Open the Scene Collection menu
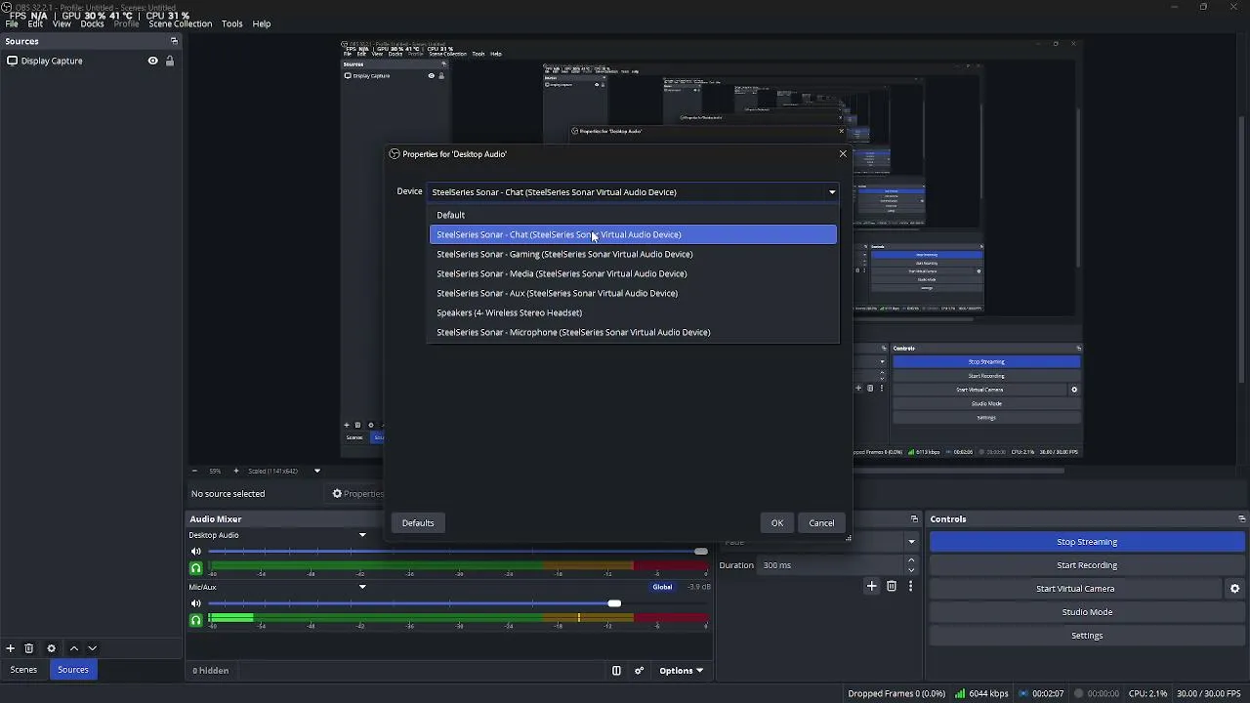Image resolution: width=1250 pixels, height=703 pixels. coord(181,23)
